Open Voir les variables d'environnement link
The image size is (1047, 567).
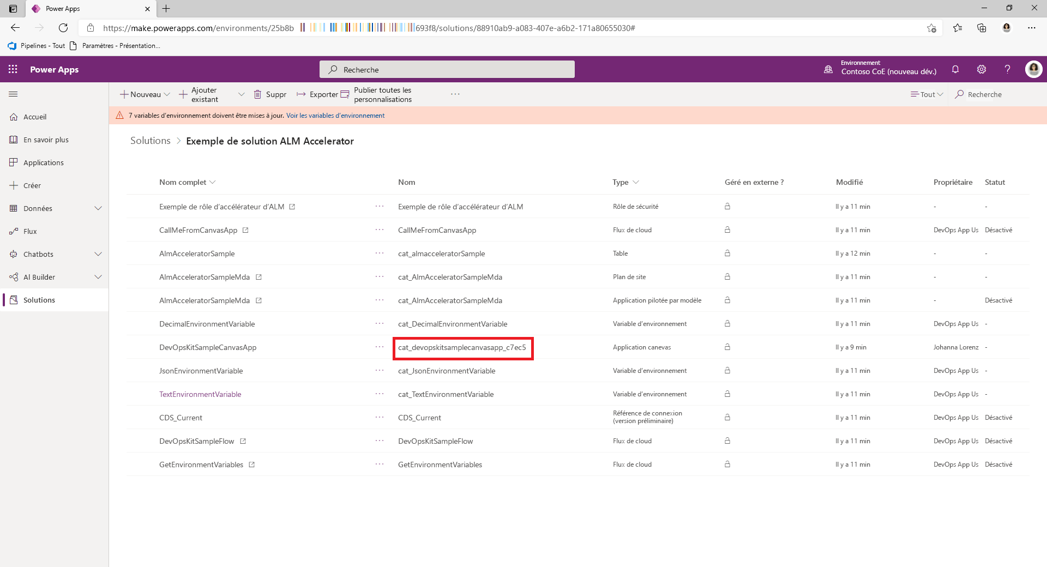[335, 116]
